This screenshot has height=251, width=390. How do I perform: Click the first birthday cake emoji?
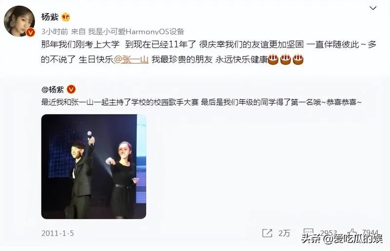(273, 59)
